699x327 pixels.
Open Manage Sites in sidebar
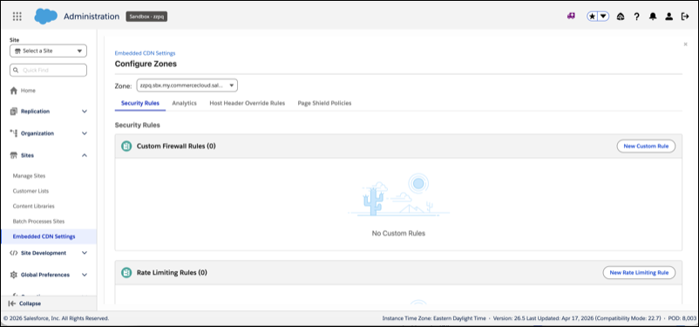(x=29, y=176)
